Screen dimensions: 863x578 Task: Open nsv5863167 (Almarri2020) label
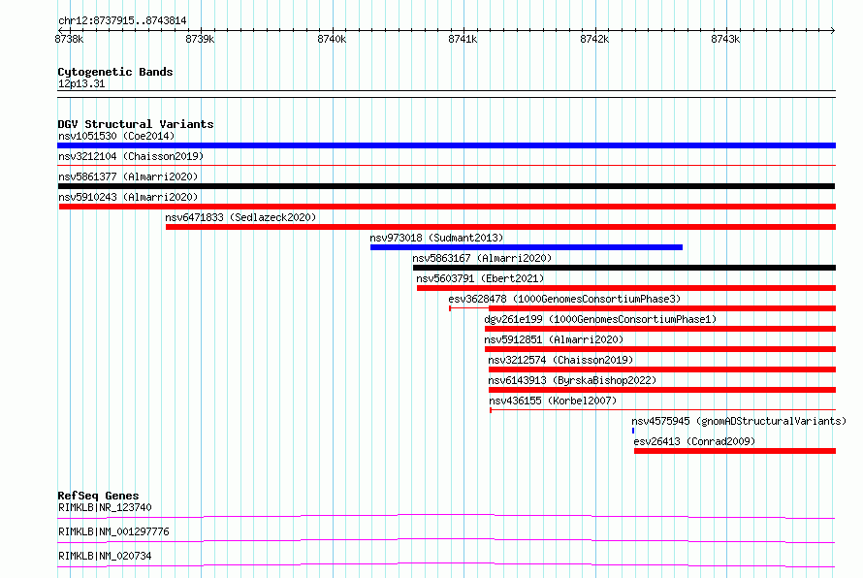pos(482,258)
